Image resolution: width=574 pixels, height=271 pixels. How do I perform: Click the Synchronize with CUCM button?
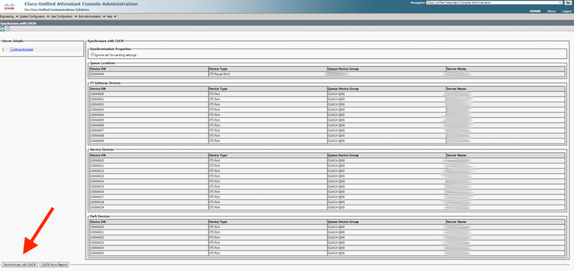click(x=20, y=265)
